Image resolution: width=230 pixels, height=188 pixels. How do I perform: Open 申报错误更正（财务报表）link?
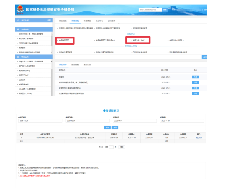(x=105, y=40)
